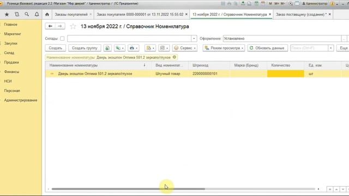Open the Закупки section
349x196 pixels.
(11, 44)
